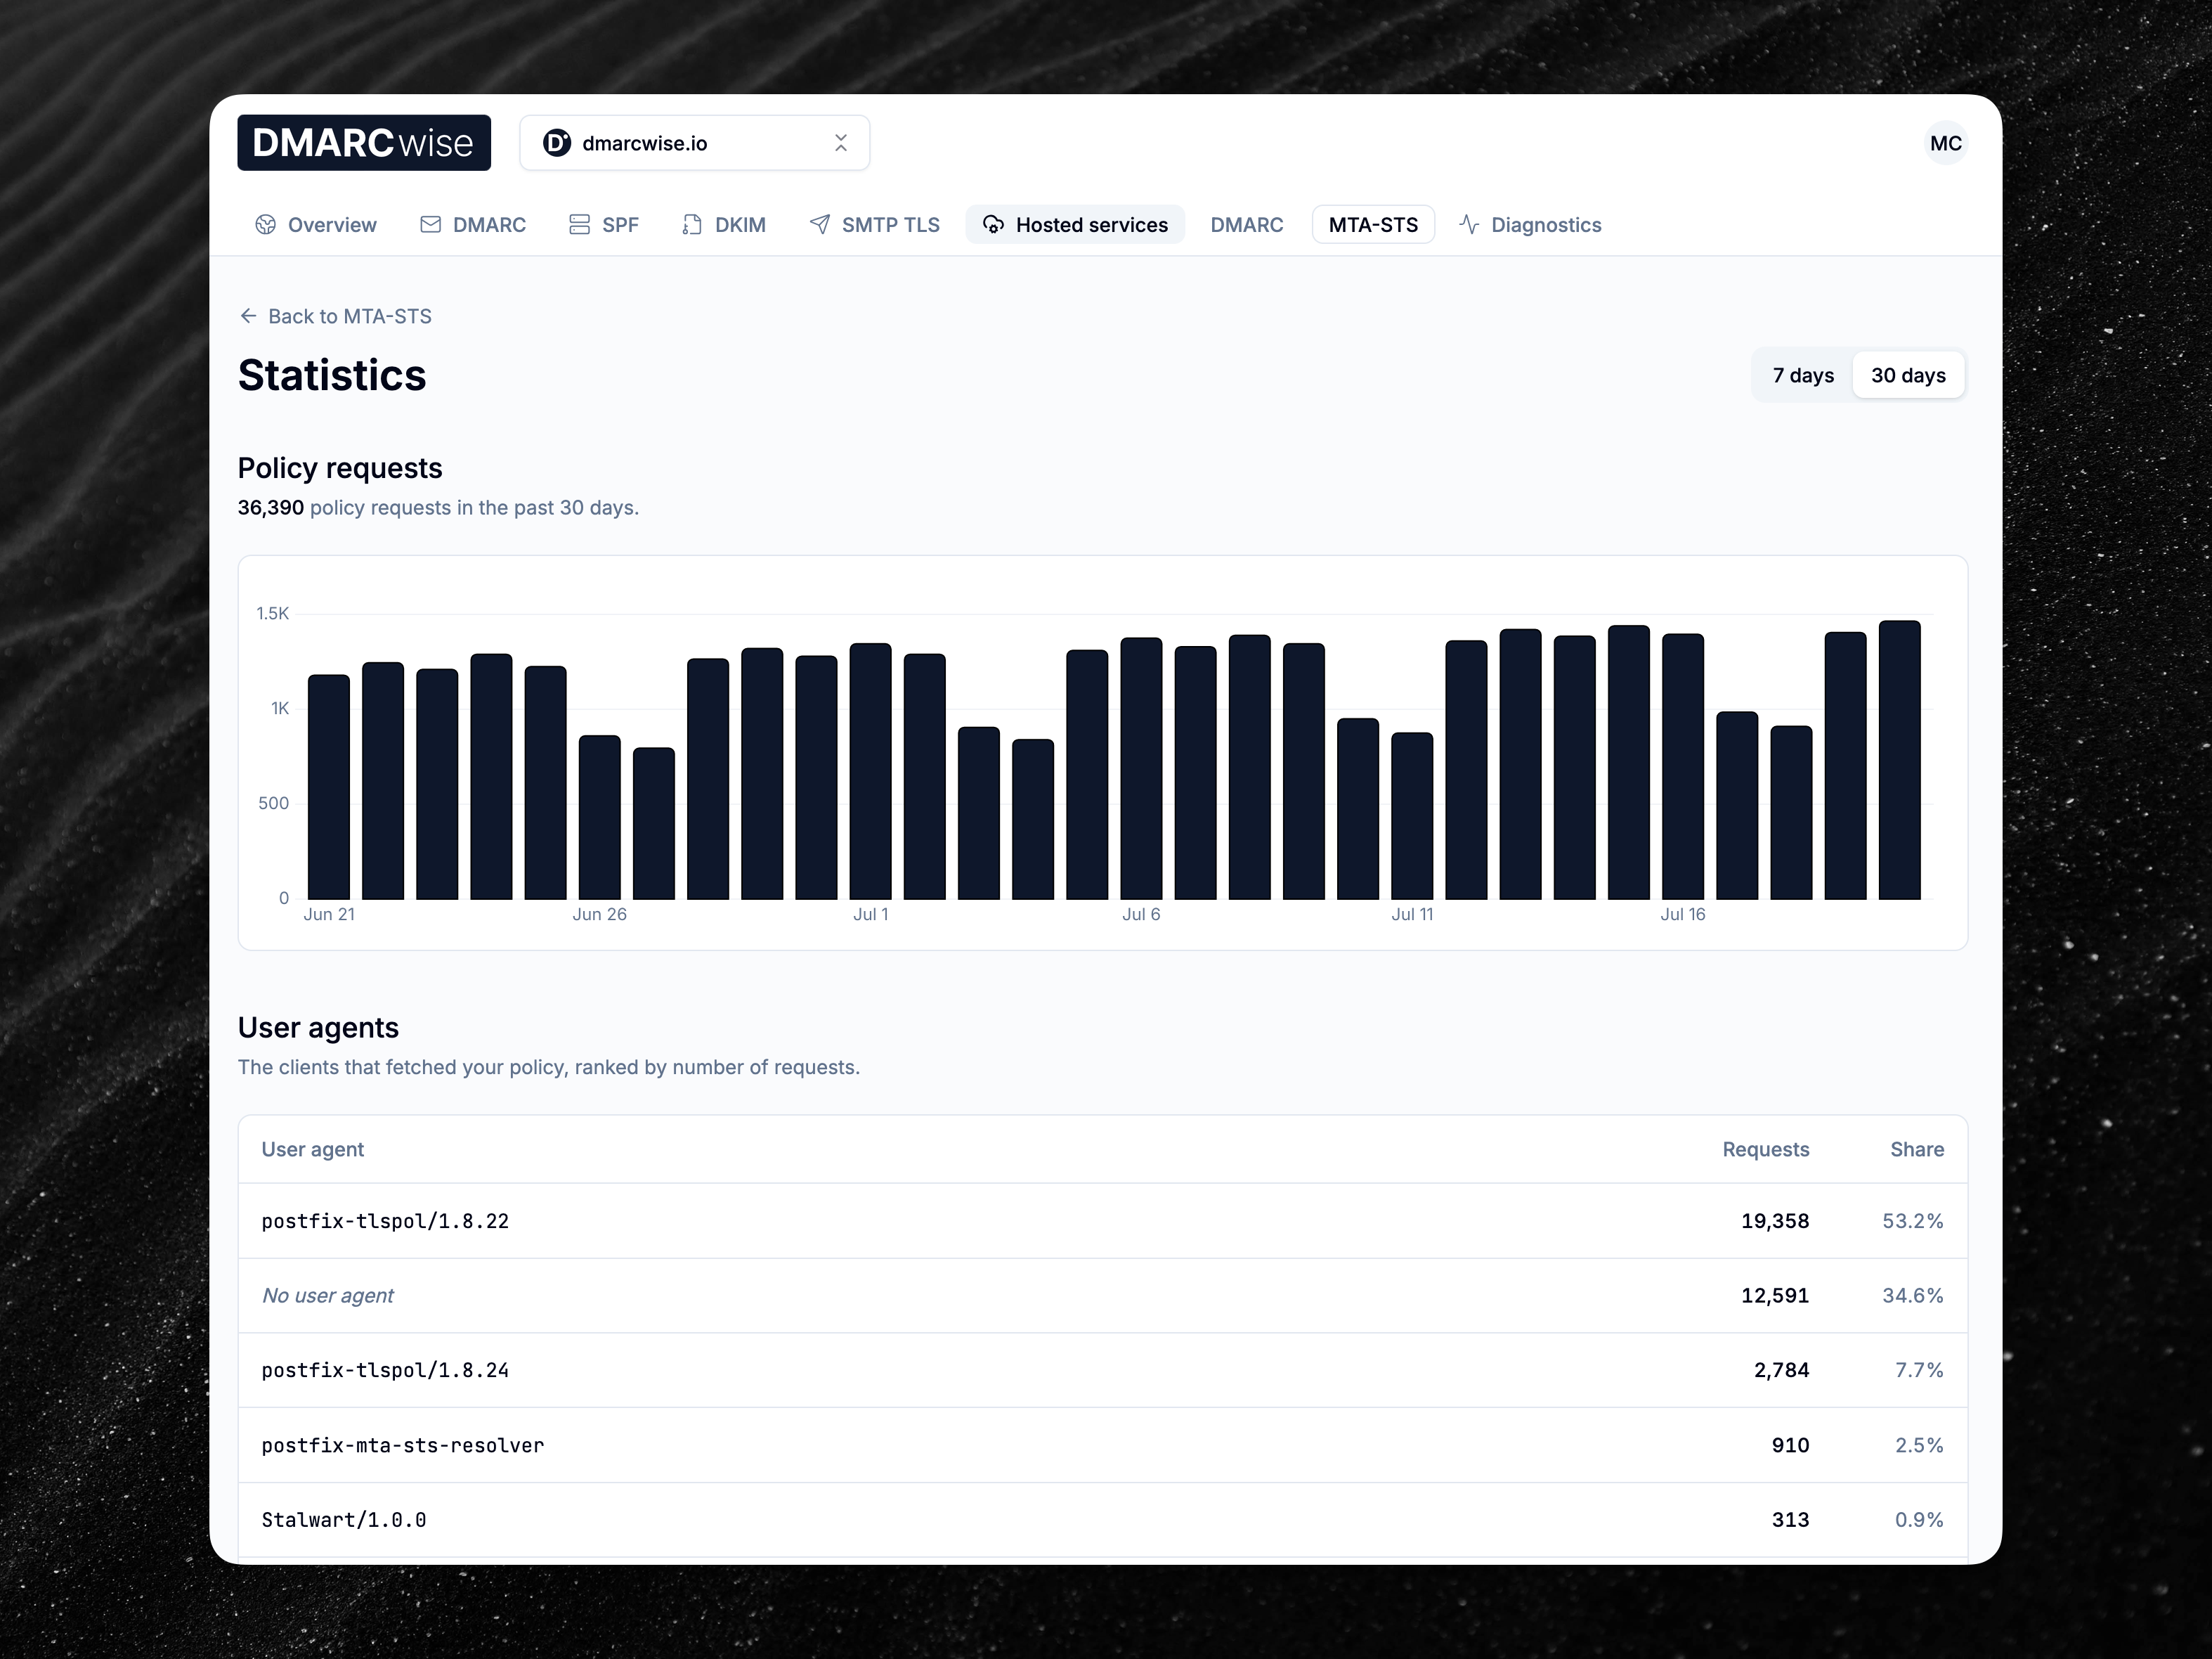Image resolution: width=2212 pixels, height=1659 pixels.
Task: Click the last bar in the chart
Action: [1900, 761]
